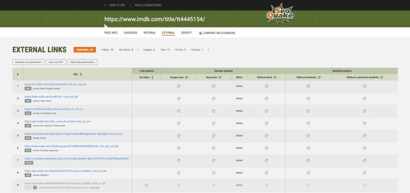Click the imdb.com page URL heading

click(x=155, y=19)
